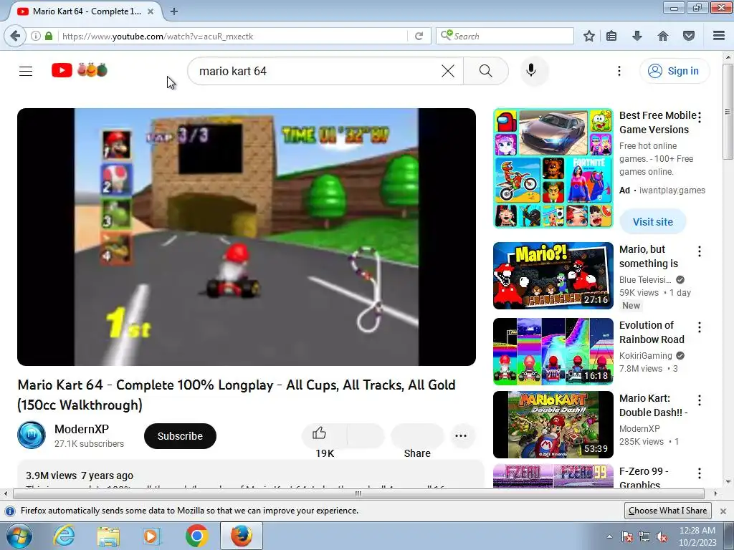734x550 pixels.
Task: Open more actions ellipsis under the video
Action: [x=461, y=435]
